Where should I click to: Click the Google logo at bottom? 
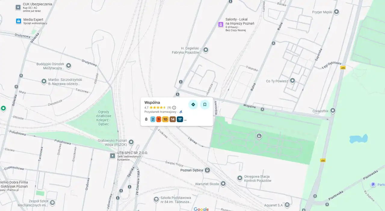tap(201, 209)
